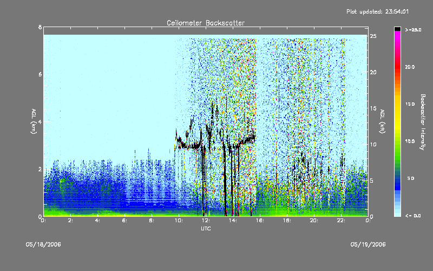Image resolution: width=433 pixels, height=271 pixels.
Task: Click the 10 kft tick label on right axis
Action: (x=373, y=144)
